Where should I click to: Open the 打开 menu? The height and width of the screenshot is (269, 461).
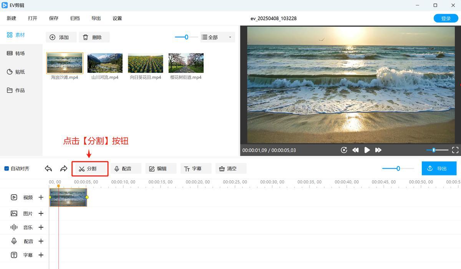click(33, 18)
